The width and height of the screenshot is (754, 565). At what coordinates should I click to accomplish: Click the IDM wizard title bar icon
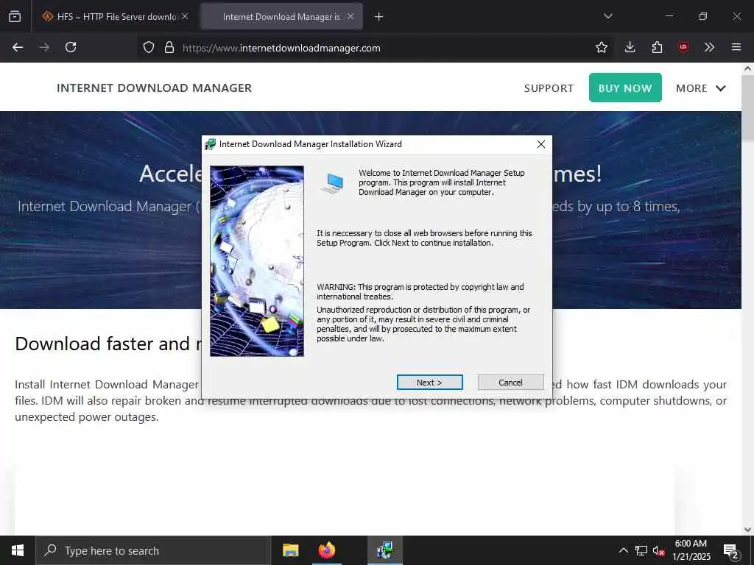coord(210,144)
